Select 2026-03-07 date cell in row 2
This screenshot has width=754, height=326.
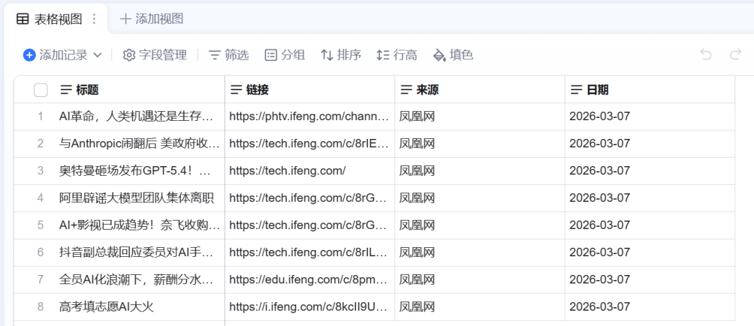[x=650, y=143]
